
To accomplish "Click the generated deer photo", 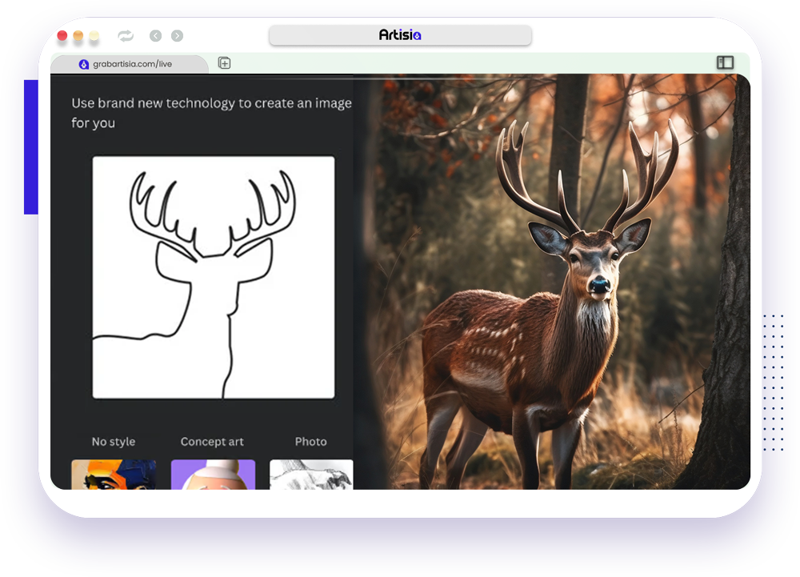I will [551, 282].
